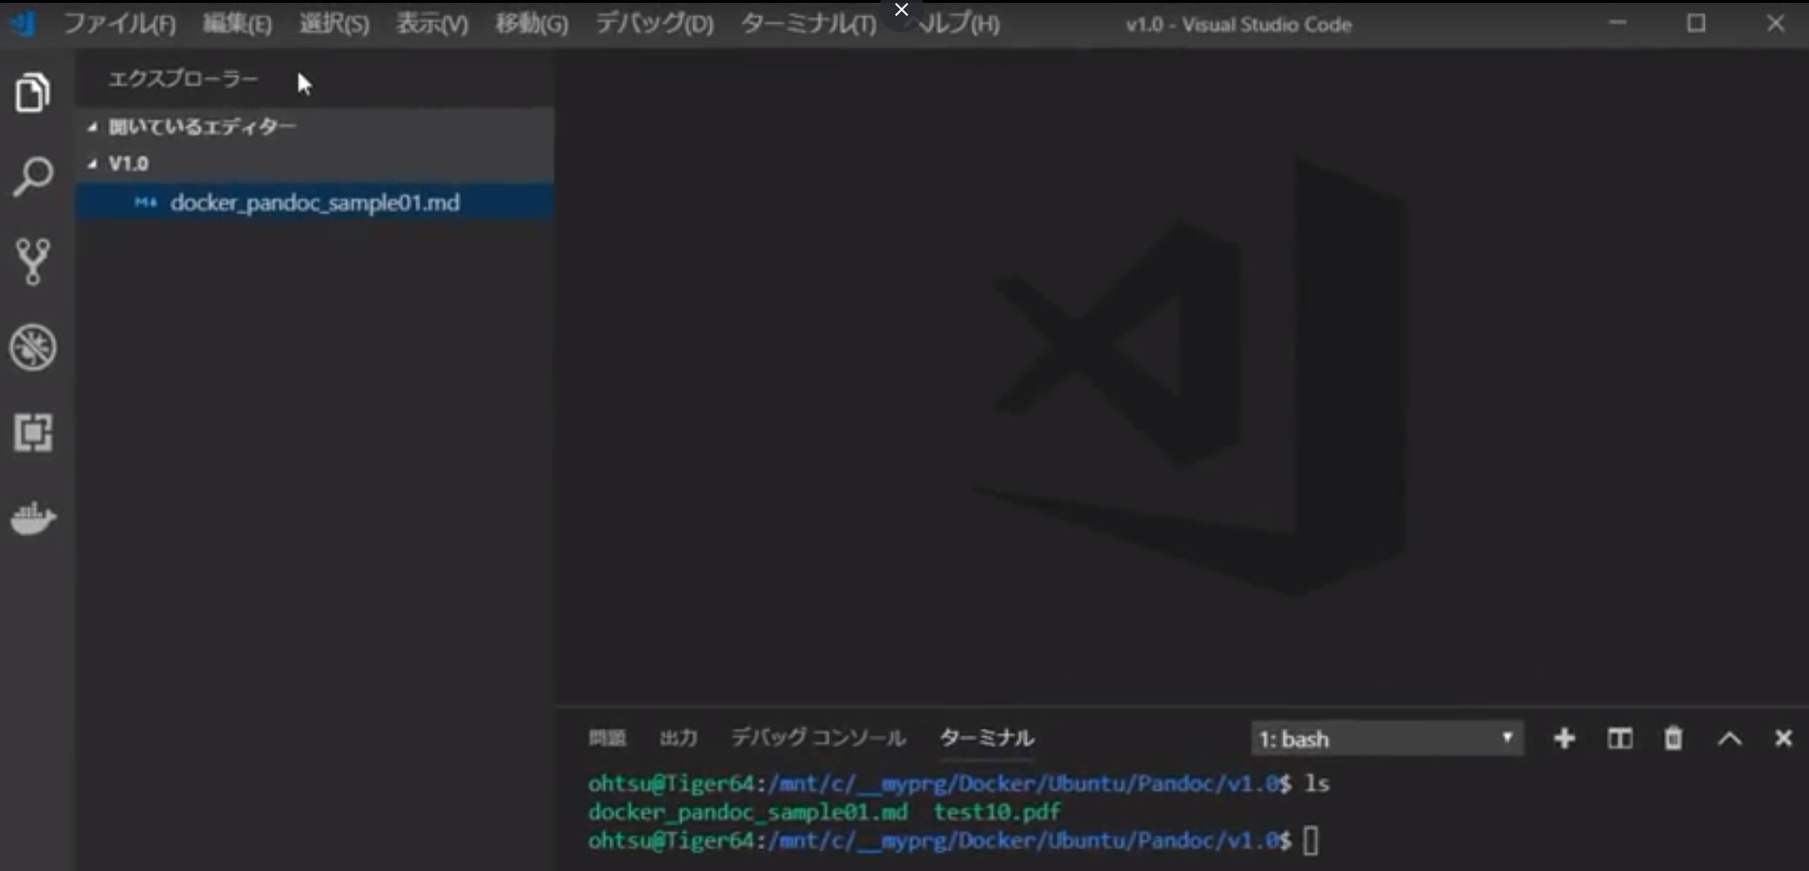1809x871 pixels.
Task: Close the terminal panel with X
Action: [1783, 738]
